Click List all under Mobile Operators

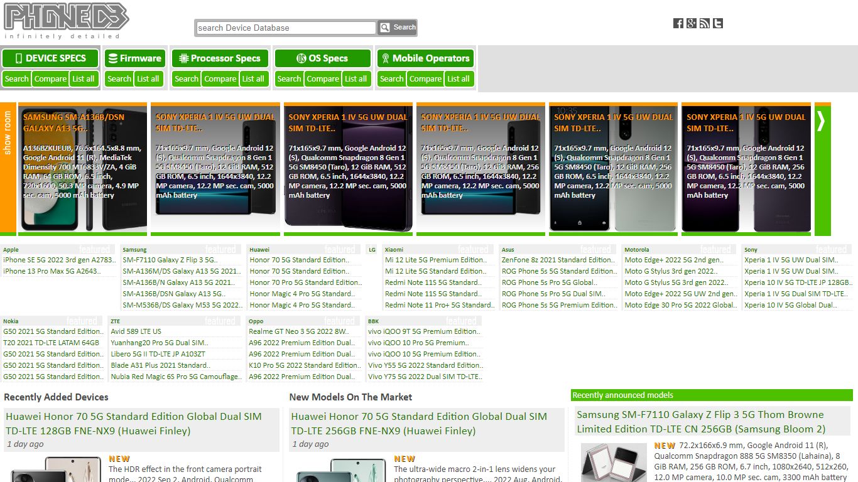pyautogui.click(x=459, y=79)
